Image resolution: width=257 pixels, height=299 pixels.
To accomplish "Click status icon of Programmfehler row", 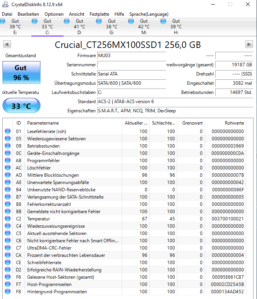I will pos(8,160).
